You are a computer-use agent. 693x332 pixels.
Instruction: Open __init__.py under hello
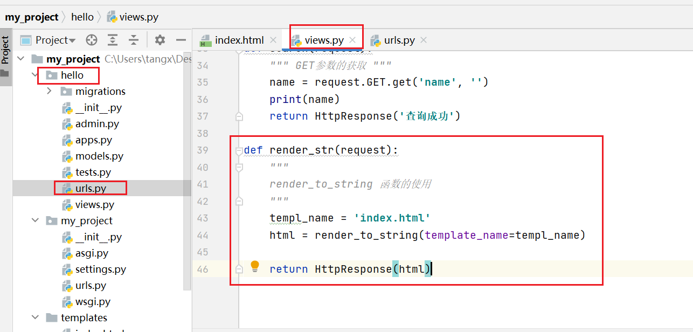[99, 107]
